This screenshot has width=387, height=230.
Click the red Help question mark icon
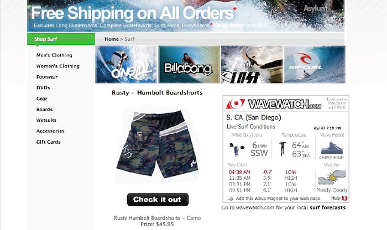344,198
